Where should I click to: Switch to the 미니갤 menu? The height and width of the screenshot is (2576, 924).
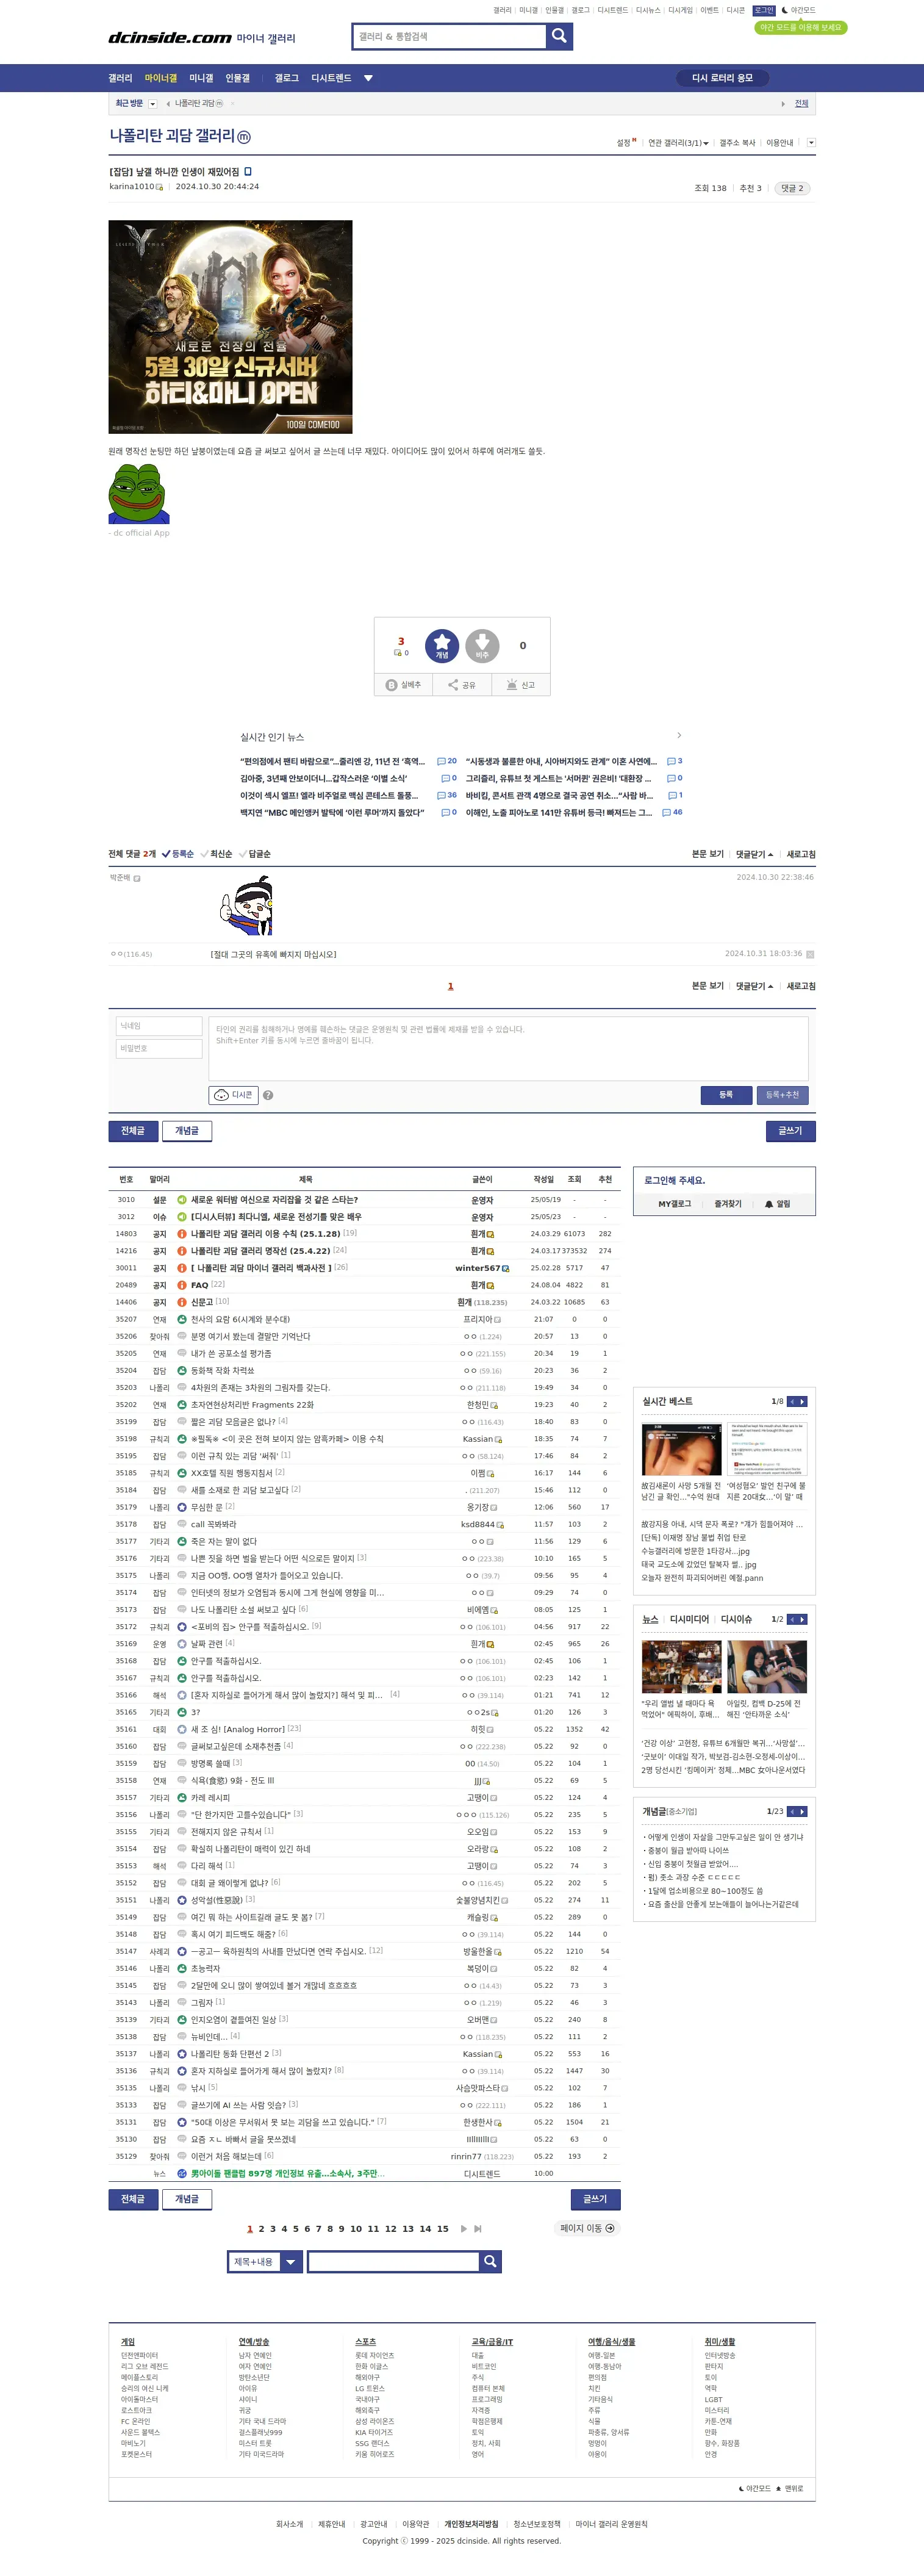(201, 78)
